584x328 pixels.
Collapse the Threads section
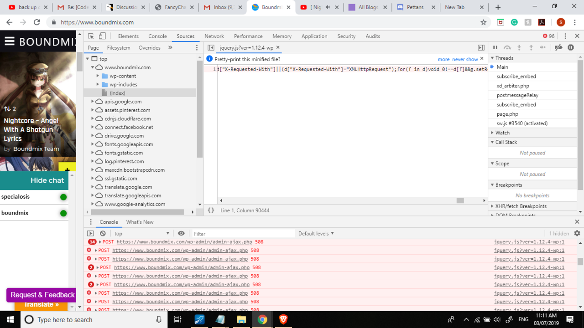pos(492,58)
